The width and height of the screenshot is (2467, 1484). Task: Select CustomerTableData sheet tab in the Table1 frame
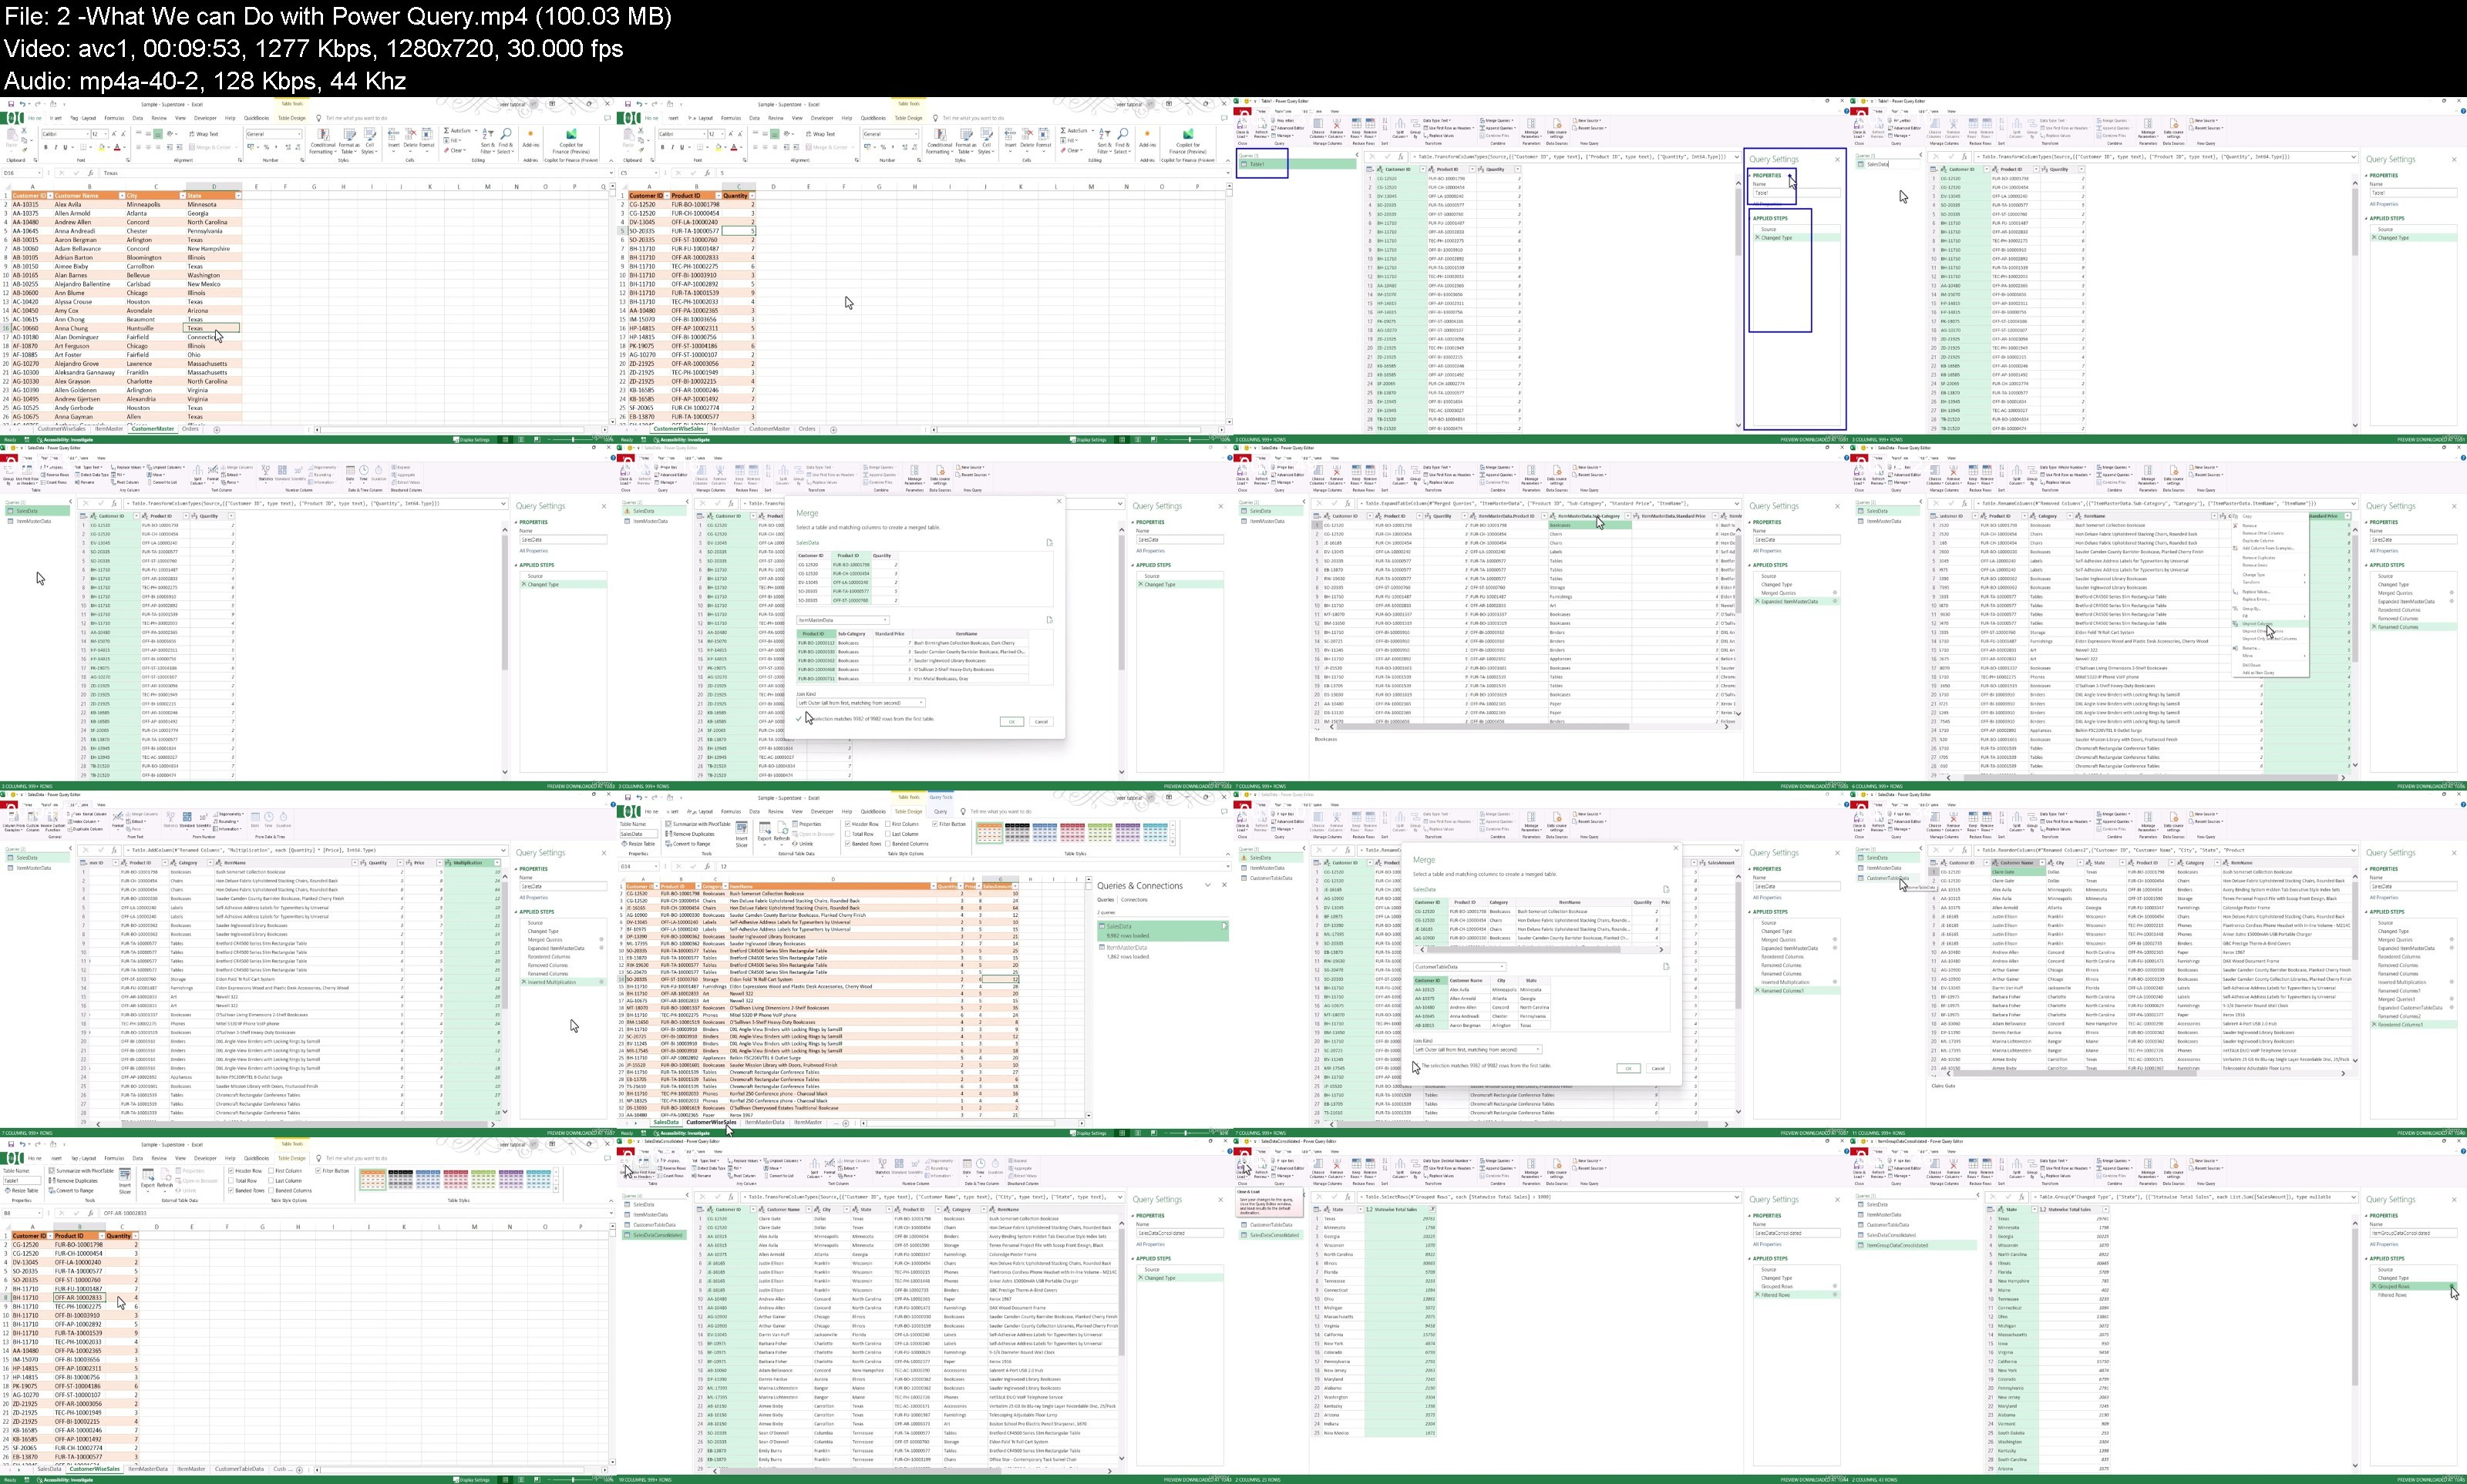(238, 1469)
